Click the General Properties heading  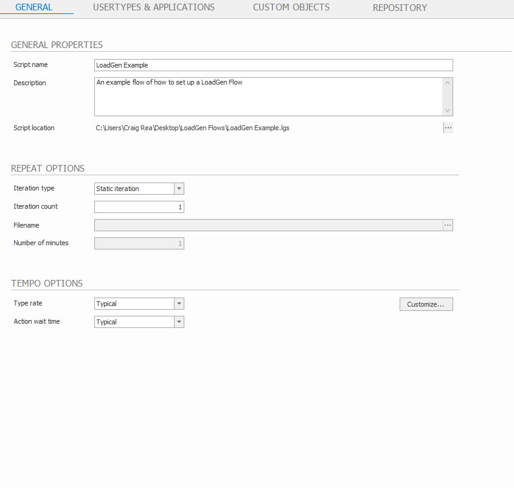pos(57,44)
